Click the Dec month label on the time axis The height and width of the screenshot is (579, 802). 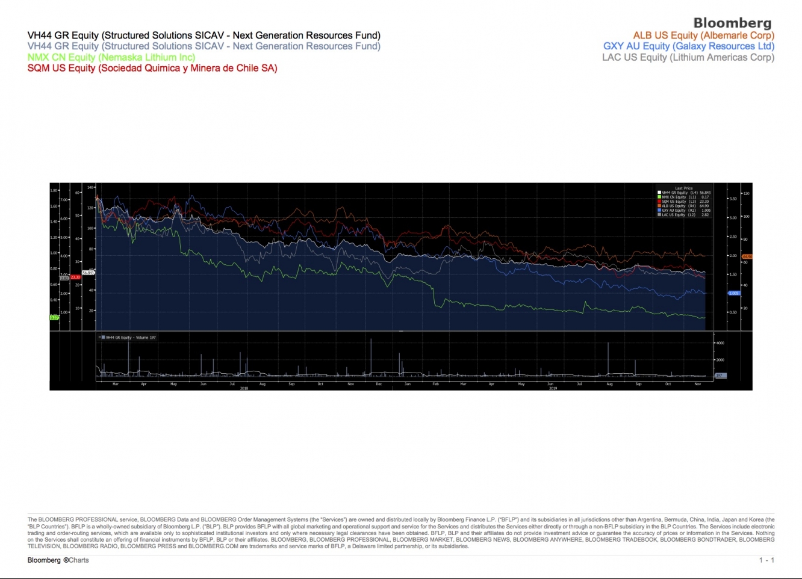pos(379,384)
